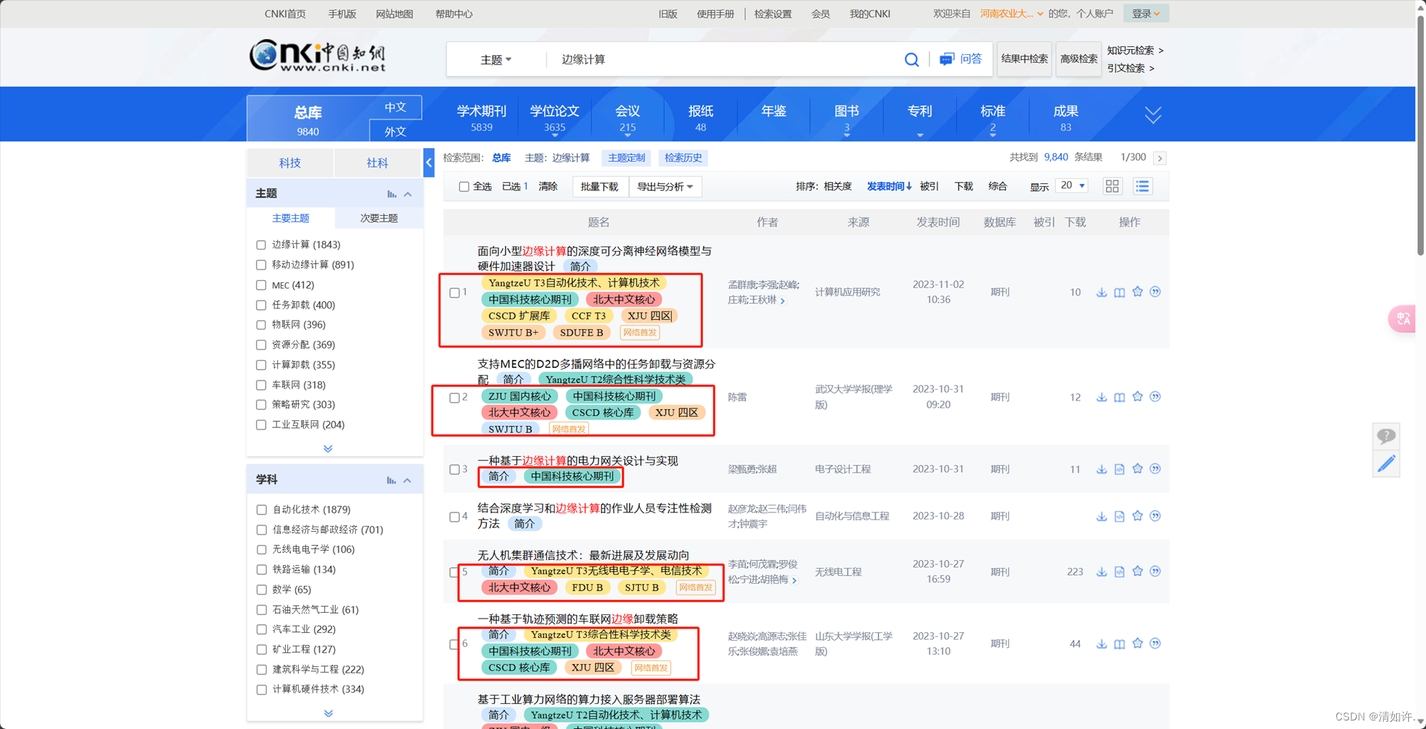This screenshot has height=729, width=1426.
Task: Open the results-per-page dropdown showing 20
Action: pos(1072,185)
